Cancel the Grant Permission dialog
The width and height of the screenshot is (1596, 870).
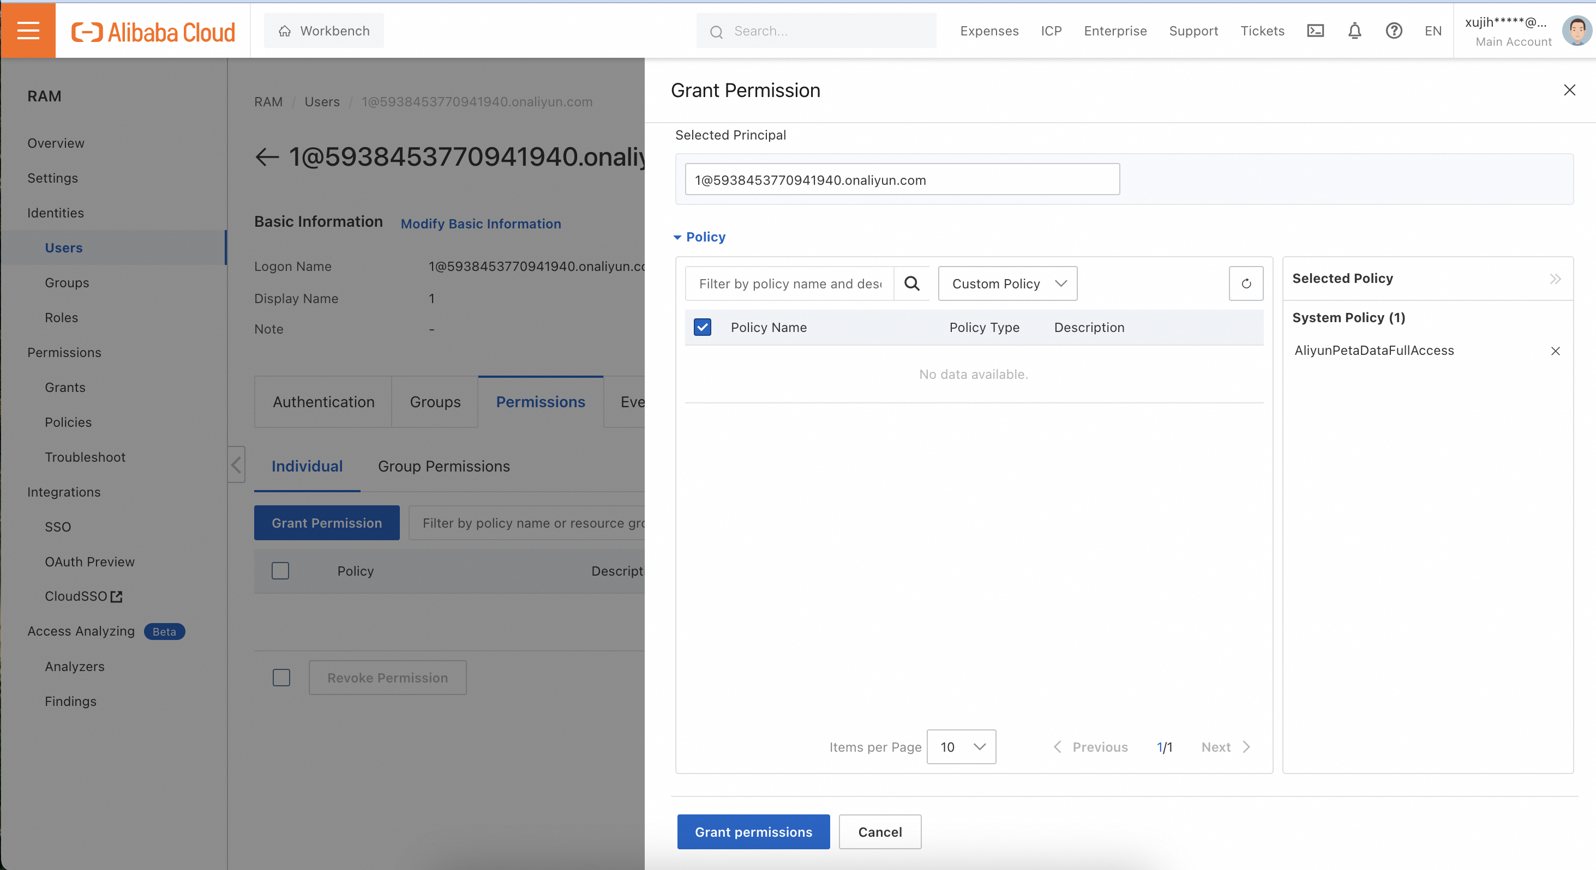[x=880, y=832]
